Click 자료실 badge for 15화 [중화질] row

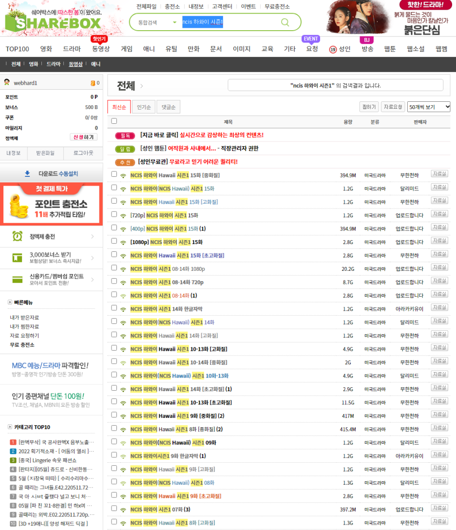tap(439, 174)
